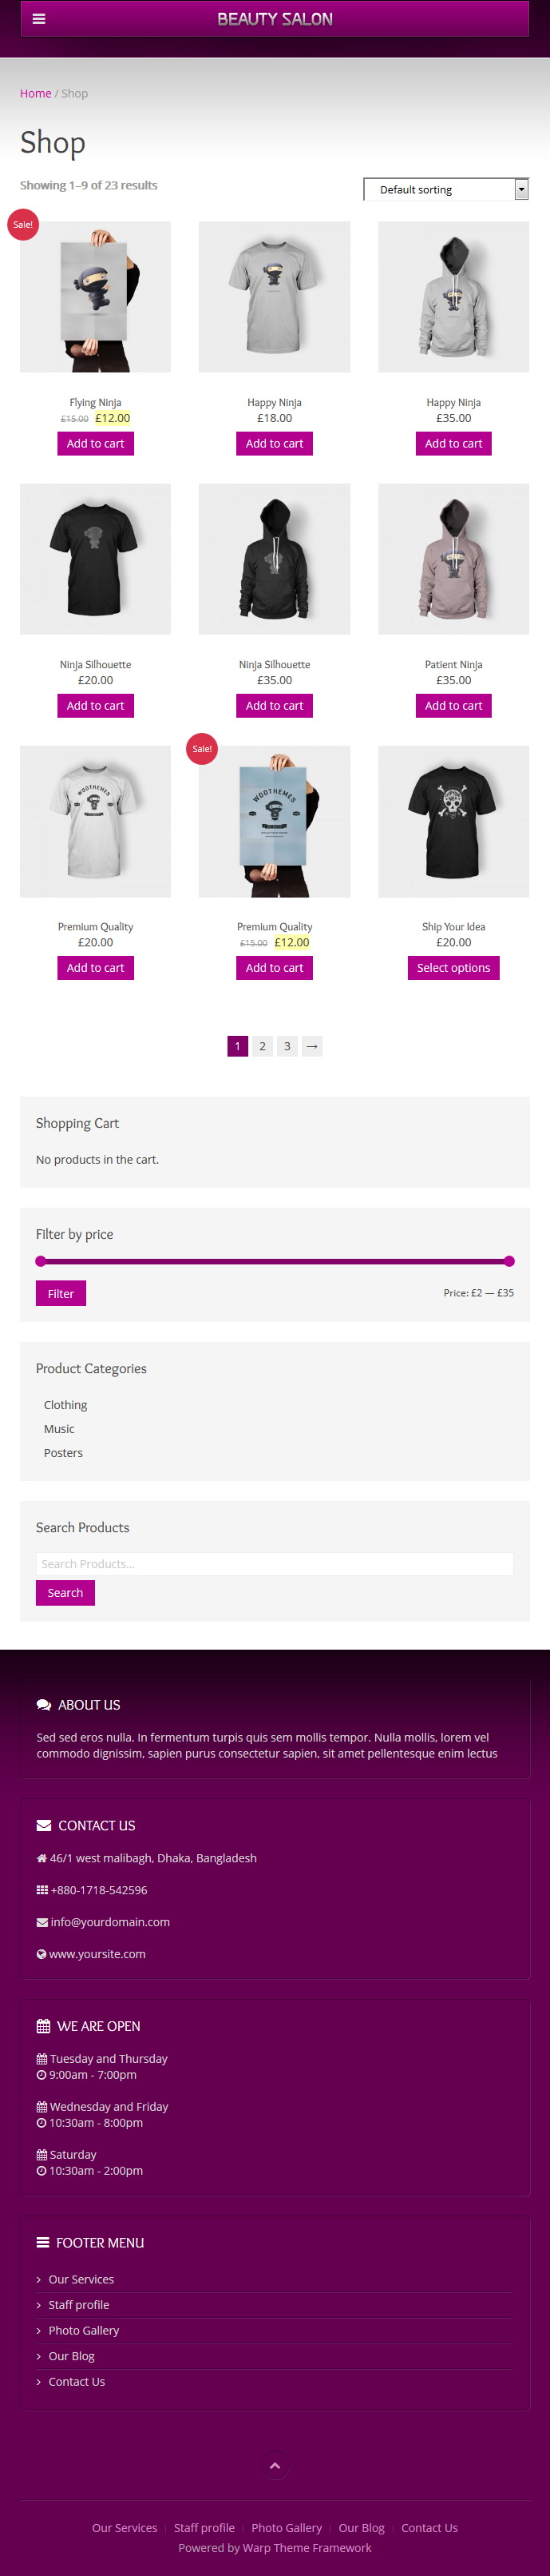550x2576 pixels.
Task: Open the Clothing product category
Action: coord(65,1404)
